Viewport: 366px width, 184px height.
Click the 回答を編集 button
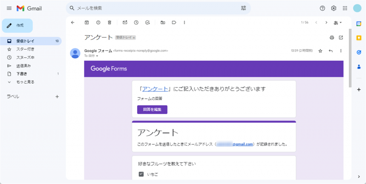(152, 109)
